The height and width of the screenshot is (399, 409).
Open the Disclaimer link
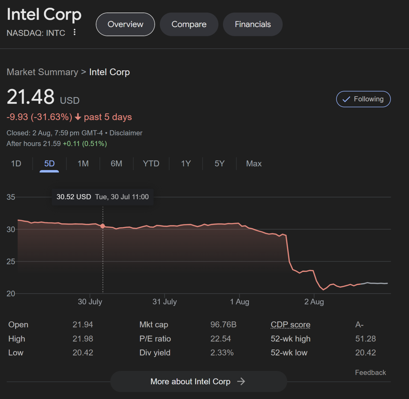click(126, 133)
